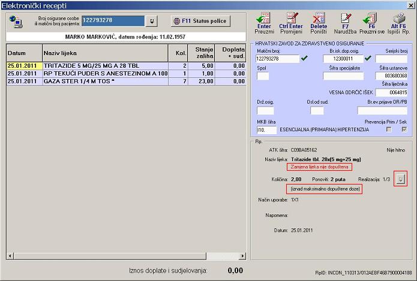Click the horizontal scrollbar right arrow
The height and width of the screenshot is (281, 417).
pos(242,256)
